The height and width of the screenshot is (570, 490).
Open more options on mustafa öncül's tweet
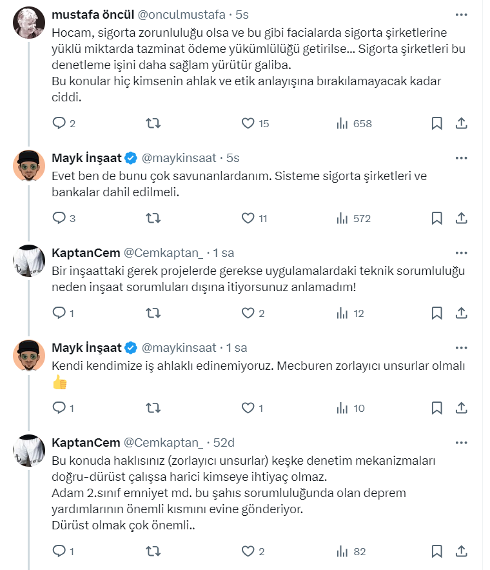coord(462,14)
